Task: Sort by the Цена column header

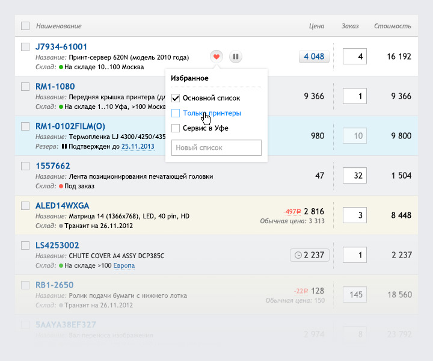Action: point(316,26)
